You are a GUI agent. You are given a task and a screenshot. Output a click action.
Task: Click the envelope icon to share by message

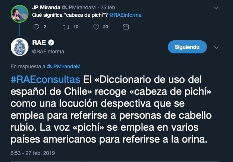click(x=126, y=27)
